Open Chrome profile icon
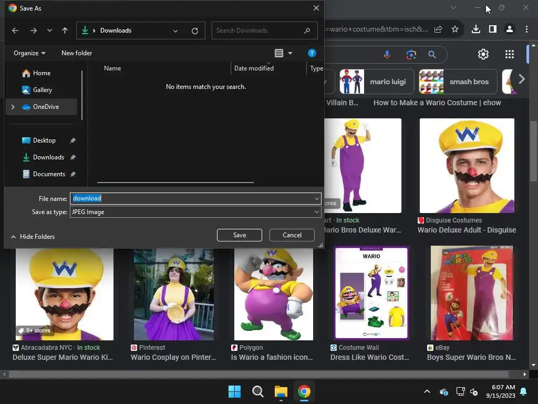The width and height of the screenshot is (538, 404). pyautogui.click(x=510, y=29)
